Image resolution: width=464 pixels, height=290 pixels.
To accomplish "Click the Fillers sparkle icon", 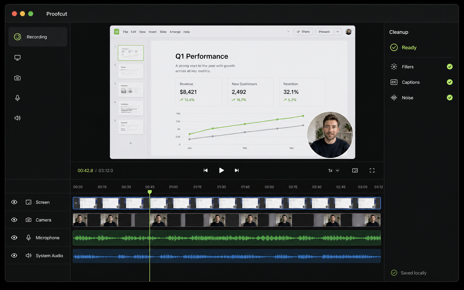I will pos(394,67).
